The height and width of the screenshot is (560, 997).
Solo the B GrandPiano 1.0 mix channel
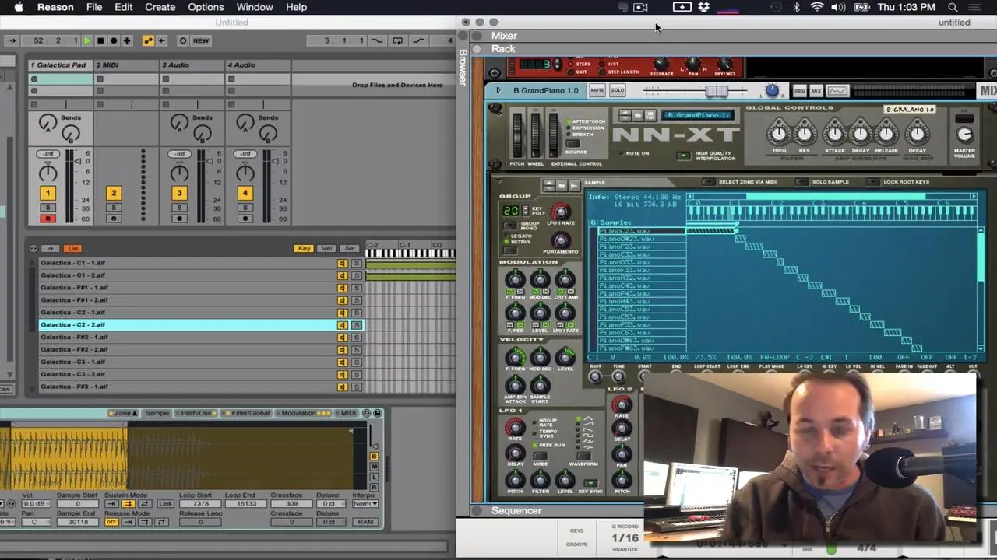click(617, 90)
